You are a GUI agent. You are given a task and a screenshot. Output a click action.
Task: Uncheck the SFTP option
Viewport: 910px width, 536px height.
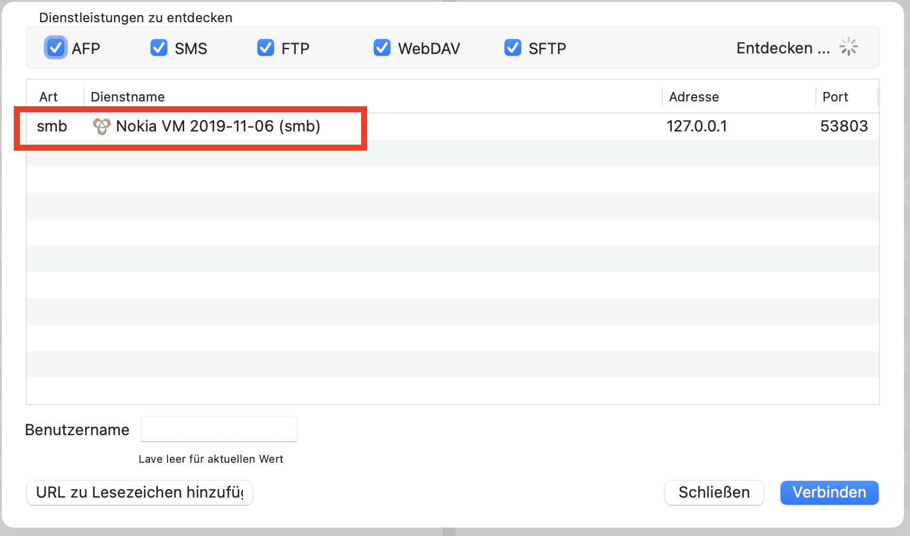(x=513, y=47)
